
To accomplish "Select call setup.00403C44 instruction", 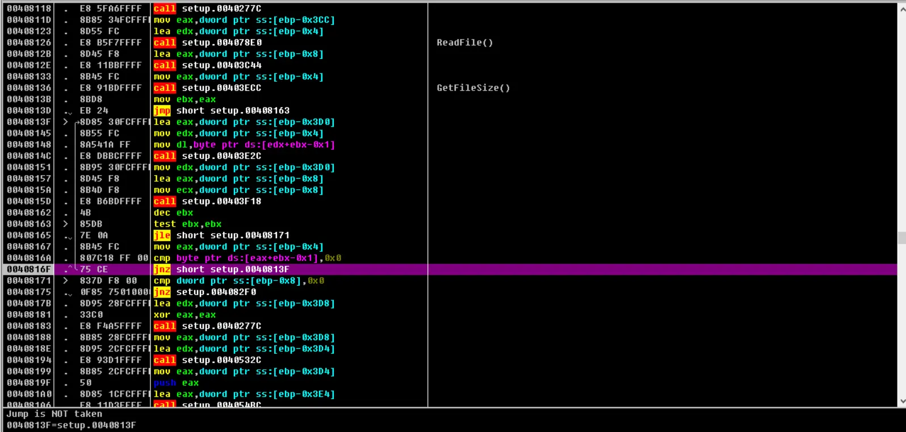I will (x=208, y=65).
